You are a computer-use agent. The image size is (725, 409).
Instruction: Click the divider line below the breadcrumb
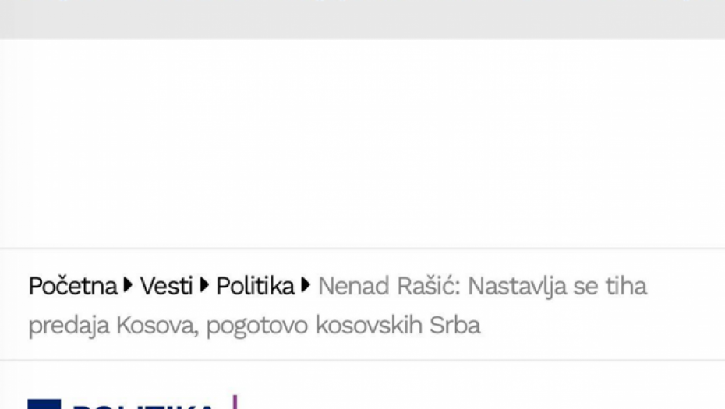point(362,360)
